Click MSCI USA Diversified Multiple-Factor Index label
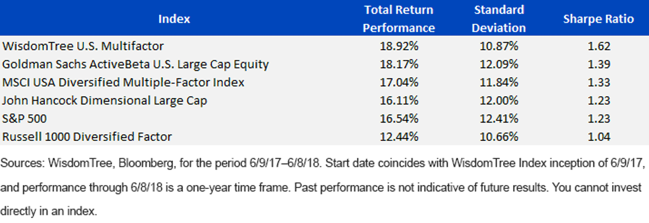649x223 pixels. click(x=123, y=83)
